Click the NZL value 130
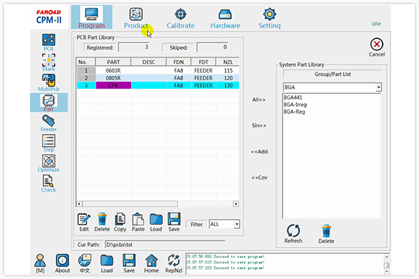Image resolution: width=419 pixels, height=279 pixels. [x=228, y=86]
